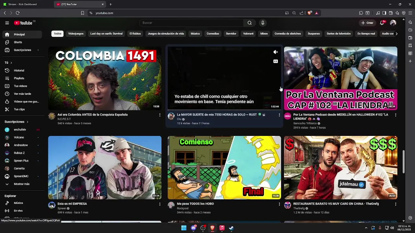Screen dimensions: 415x233
Task: Click the Crear button
Action: point(367,23)
